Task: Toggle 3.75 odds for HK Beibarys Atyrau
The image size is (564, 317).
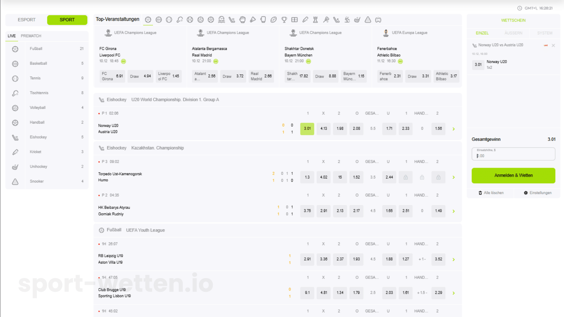Action: (307, 211)
